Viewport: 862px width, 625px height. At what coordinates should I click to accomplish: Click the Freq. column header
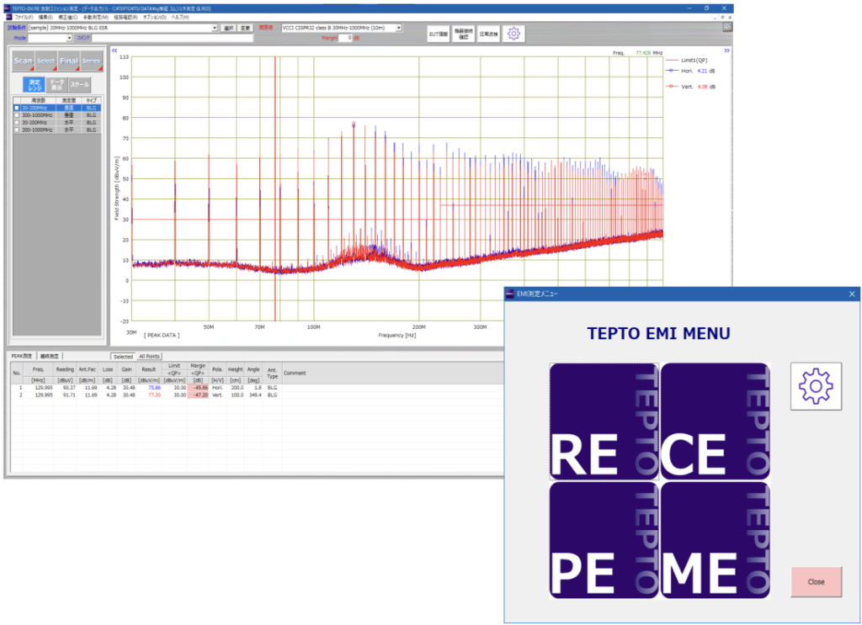[x=38, y=369]
